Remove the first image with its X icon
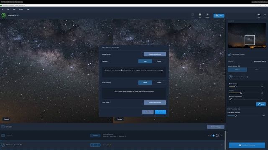Image resolution: width=268 pixels, height=150 pixels. tap(222, 135)
